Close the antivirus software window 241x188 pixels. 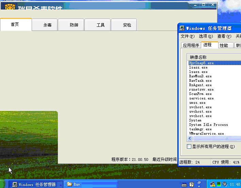coord(213,5)
